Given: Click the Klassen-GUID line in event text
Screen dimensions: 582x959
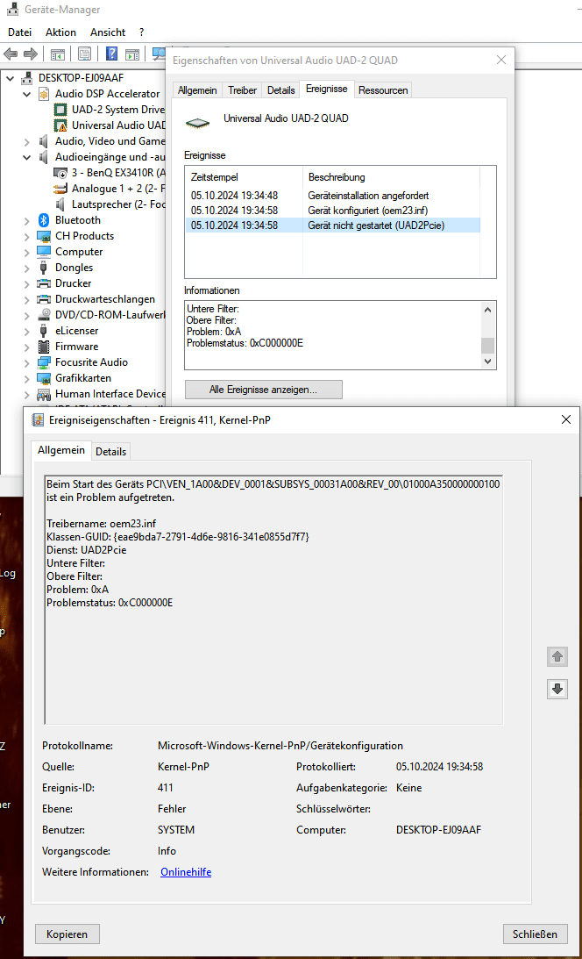Looking at the screenshot, I should [x=178, y=537].
